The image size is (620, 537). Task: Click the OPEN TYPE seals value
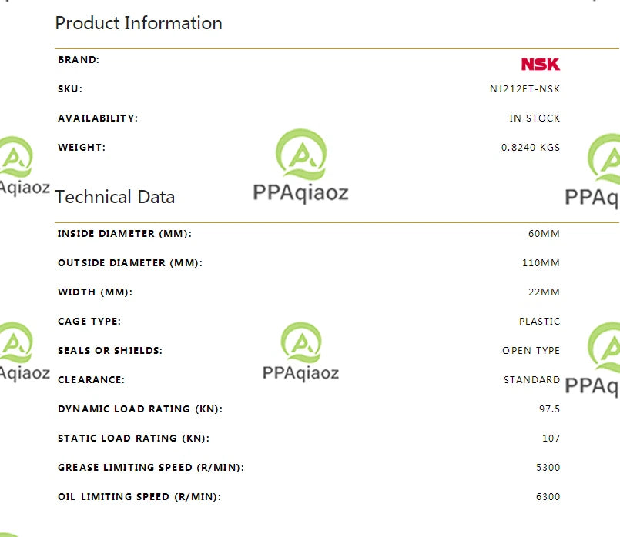[531, 351]
